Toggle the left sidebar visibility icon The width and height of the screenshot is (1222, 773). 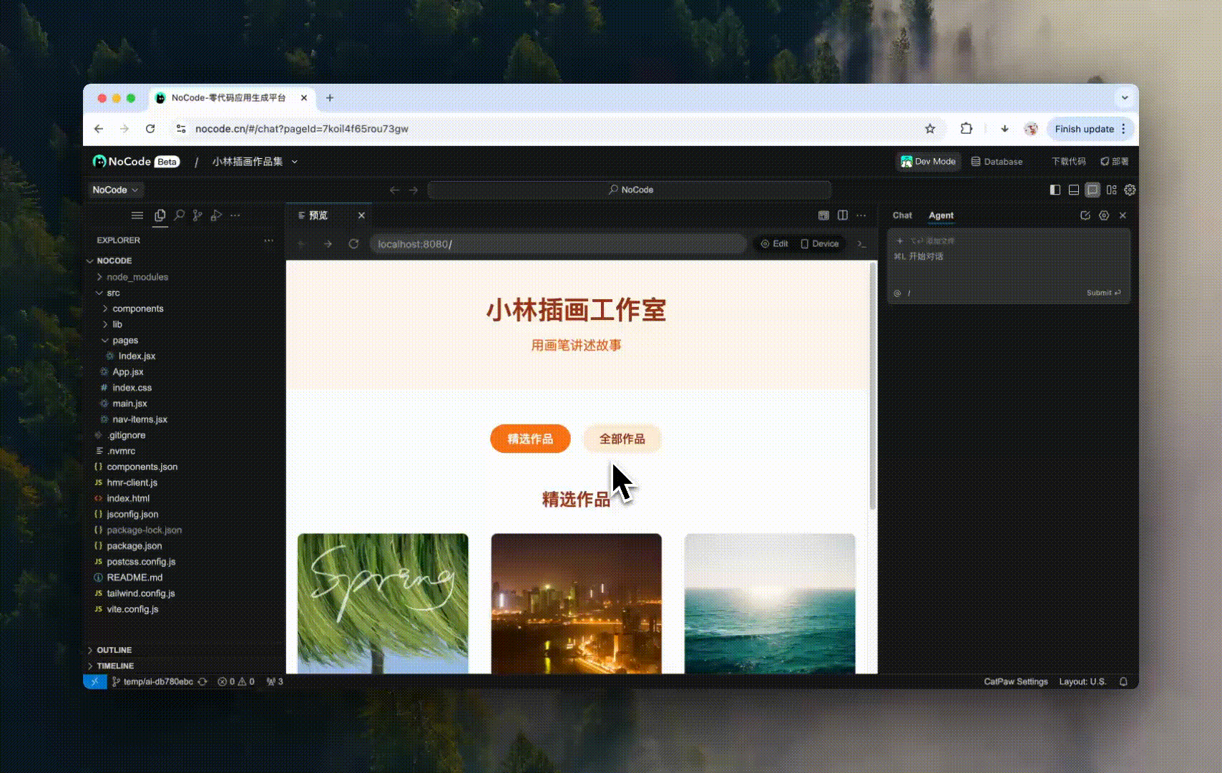pyautogui.click(x=1054, y=190)
